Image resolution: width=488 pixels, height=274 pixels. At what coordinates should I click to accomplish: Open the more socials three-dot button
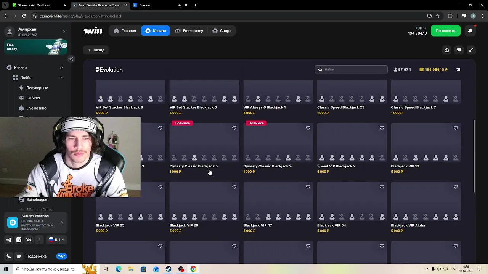(x=39, y=240)
